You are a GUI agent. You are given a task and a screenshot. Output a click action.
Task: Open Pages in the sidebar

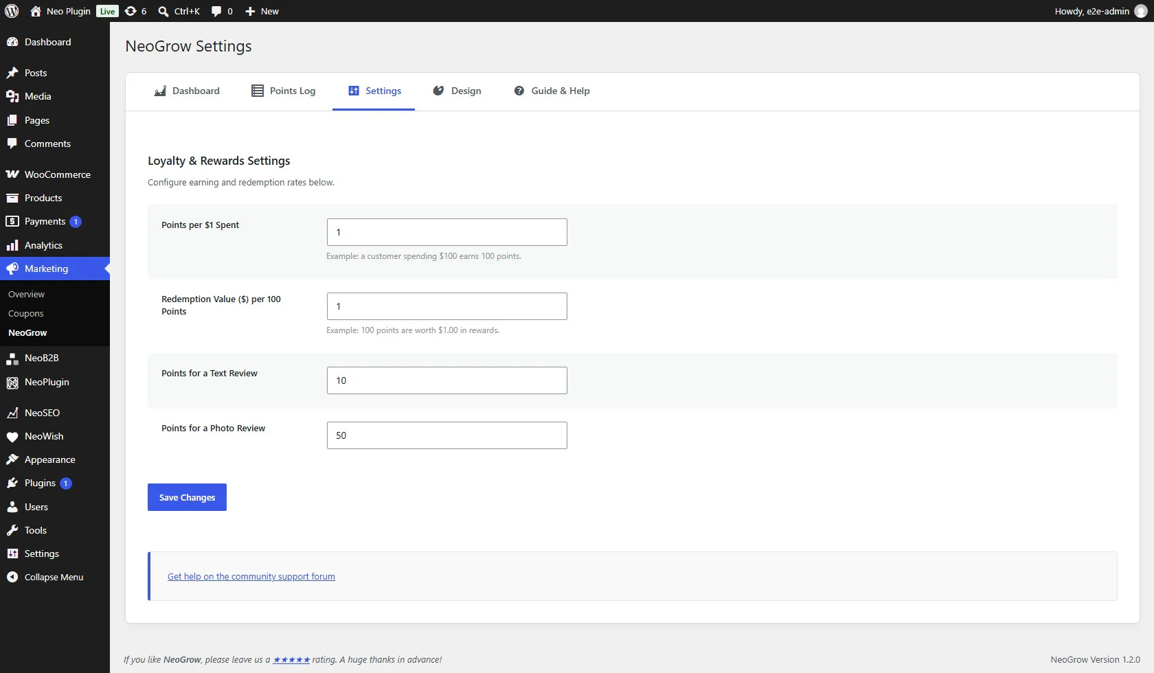point(55,120)
